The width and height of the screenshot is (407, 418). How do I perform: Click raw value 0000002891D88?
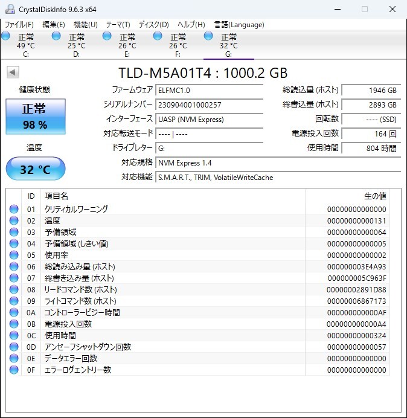[x=356, y=290]
